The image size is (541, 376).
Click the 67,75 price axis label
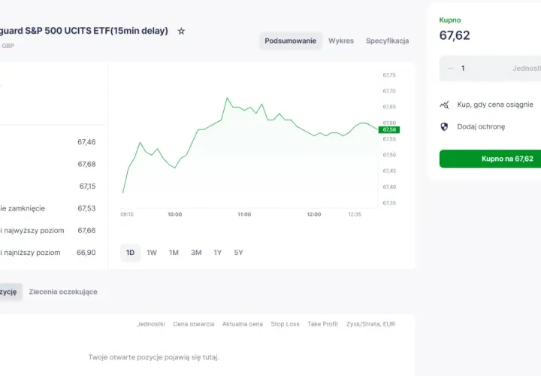pyautogui.click(x=389, y=75)
